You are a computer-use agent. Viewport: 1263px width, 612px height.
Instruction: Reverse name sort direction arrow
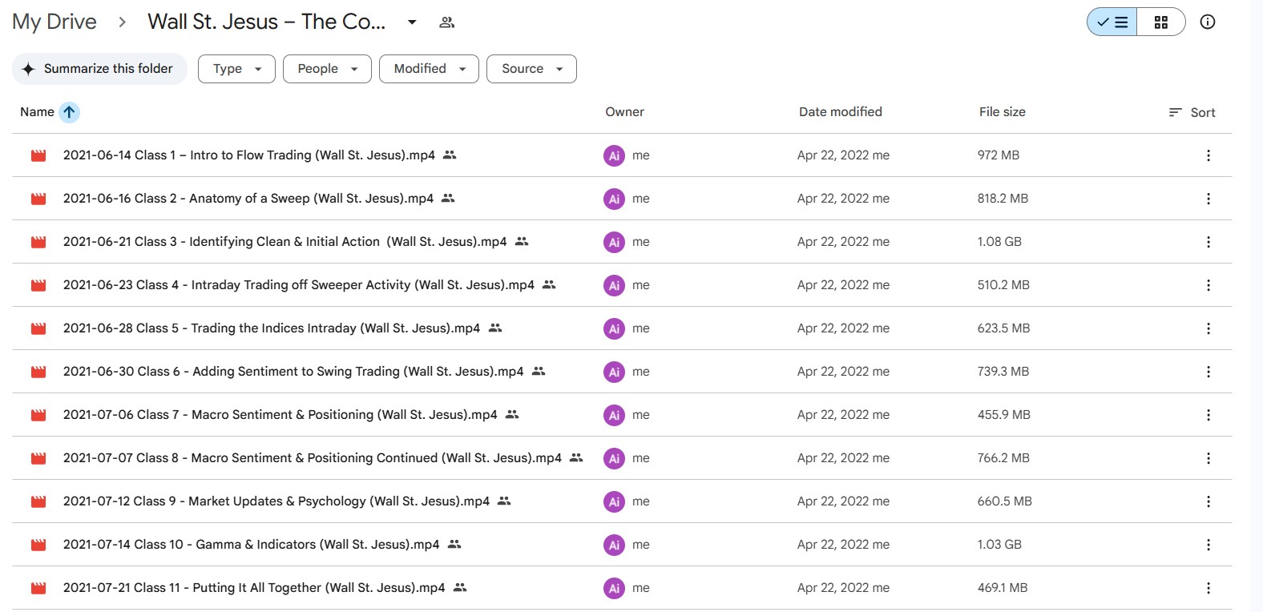(x=70, y=112)
